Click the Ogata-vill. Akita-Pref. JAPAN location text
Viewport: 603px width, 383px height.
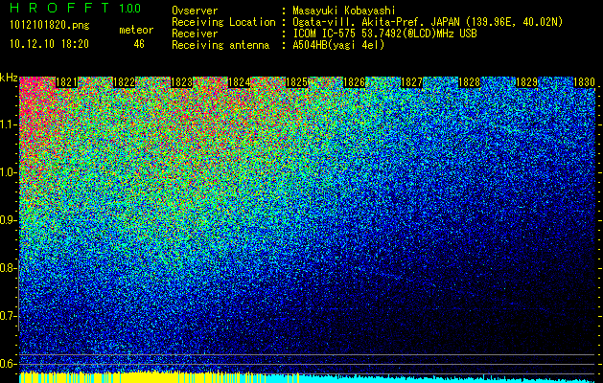tap(427, 22)
